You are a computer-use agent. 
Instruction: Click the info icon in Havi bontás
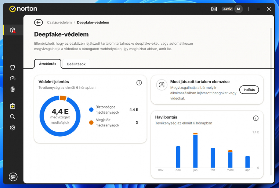[256, 118]
